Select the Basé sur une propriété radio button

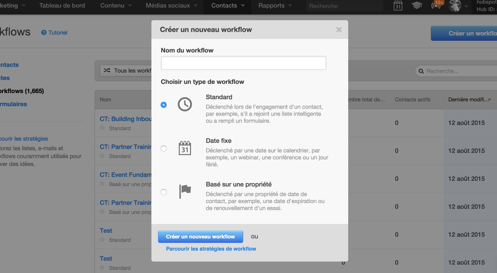(164, 192)
